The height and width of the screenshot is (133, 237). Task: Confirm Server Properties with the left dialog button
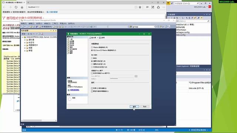[x=134, y=106]
